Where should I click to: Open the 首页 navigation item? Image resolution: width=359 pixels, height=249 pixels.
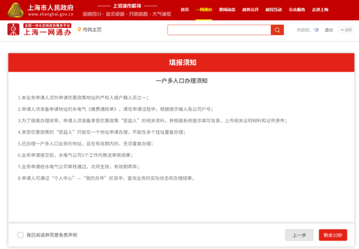pyautogui.click(x=185, y=10)
